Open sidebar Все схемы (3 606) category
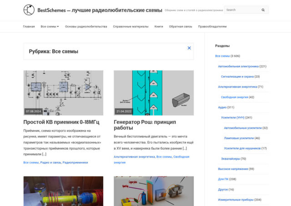This screenshot has width=291, height=206. pos(222,56)
